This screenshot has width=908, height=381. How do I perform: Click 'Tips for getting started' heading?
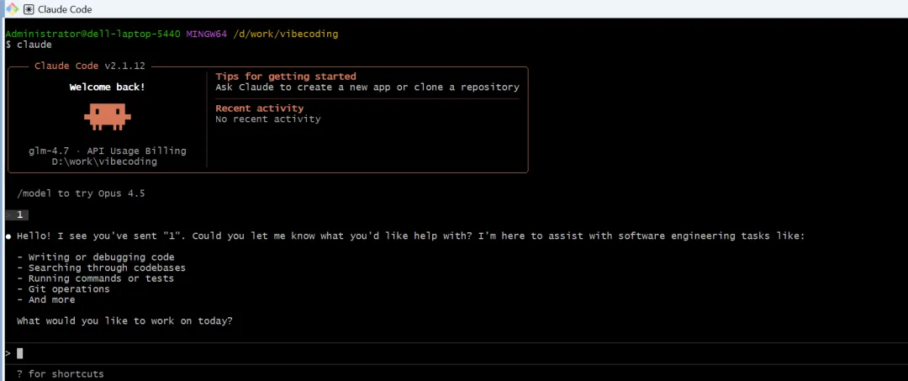[x=286, y=77]
